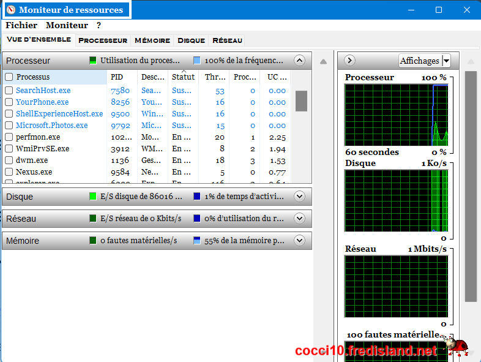This screenshot has width=481, height=362.
Task: Click the green hard faults legend square
Action: pyautogui.click(x=92, y=241)
